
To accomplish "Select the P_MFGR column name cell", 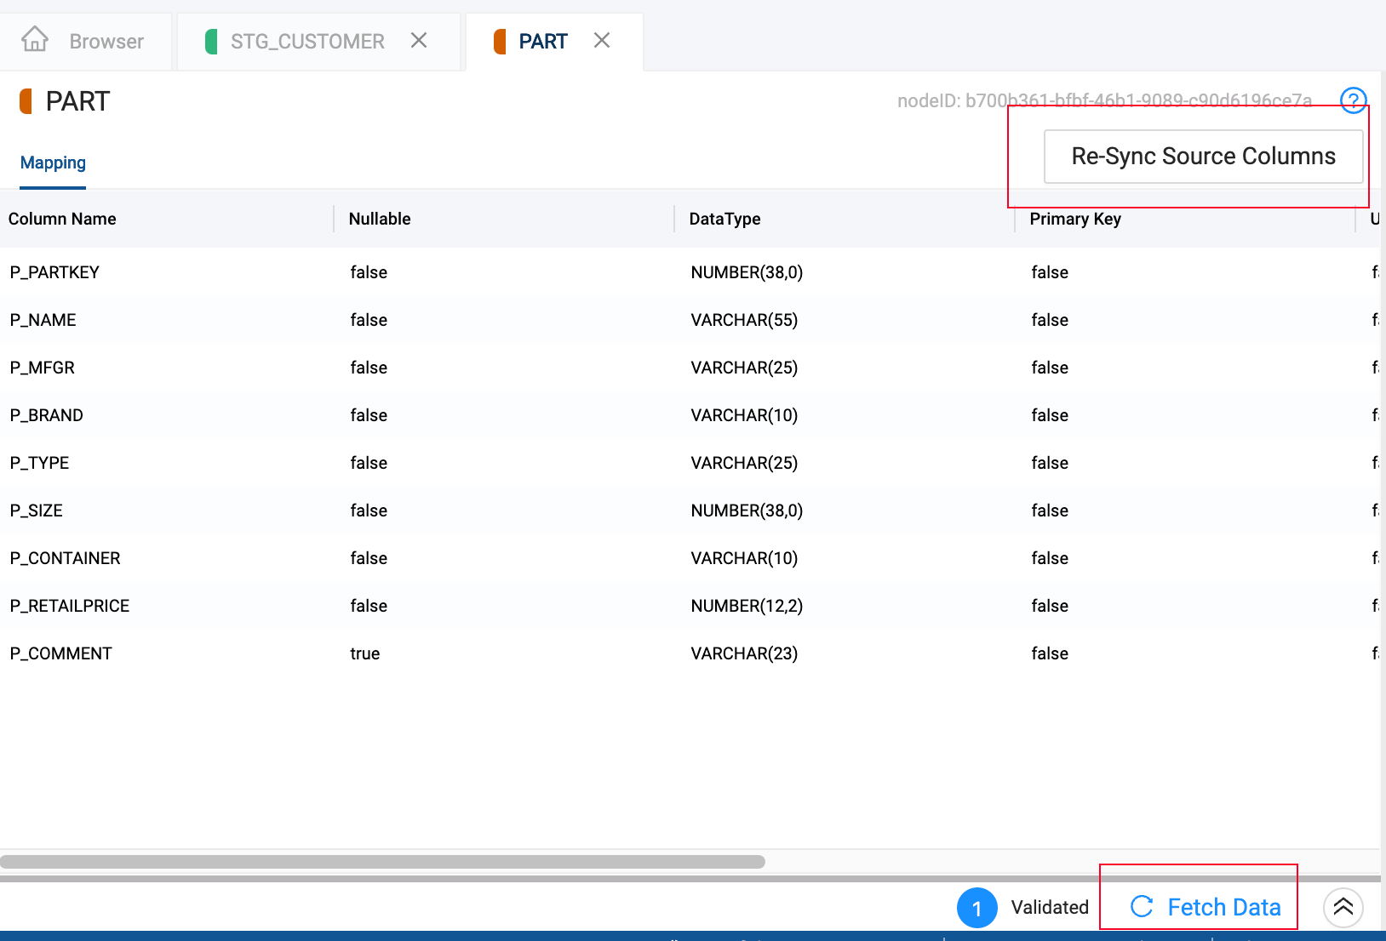I will pyautogui.click(x=42, y=368).
